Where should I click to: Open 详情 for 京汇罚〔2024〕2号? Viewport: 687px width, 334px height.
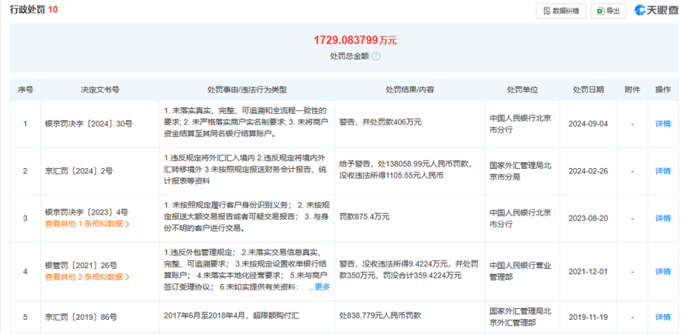click(663, 171)
